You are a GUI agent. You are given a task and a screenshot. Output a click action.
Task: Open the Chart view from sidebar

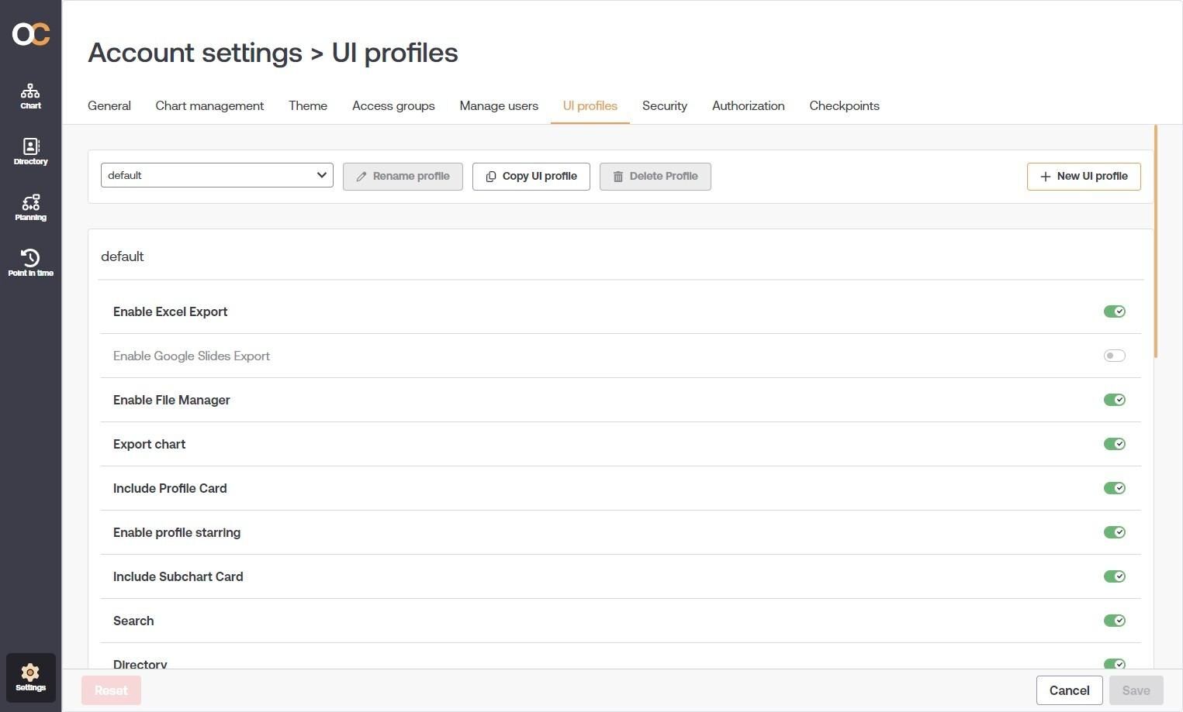30,95
